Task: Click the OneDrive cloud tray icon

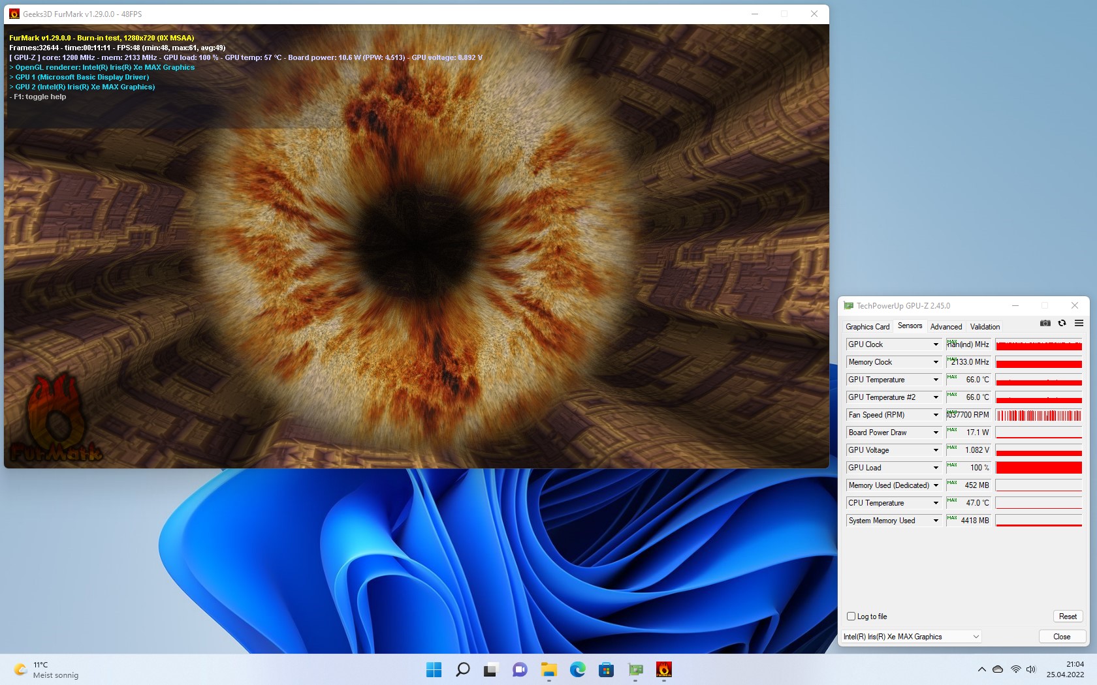Action: (998, 669)
